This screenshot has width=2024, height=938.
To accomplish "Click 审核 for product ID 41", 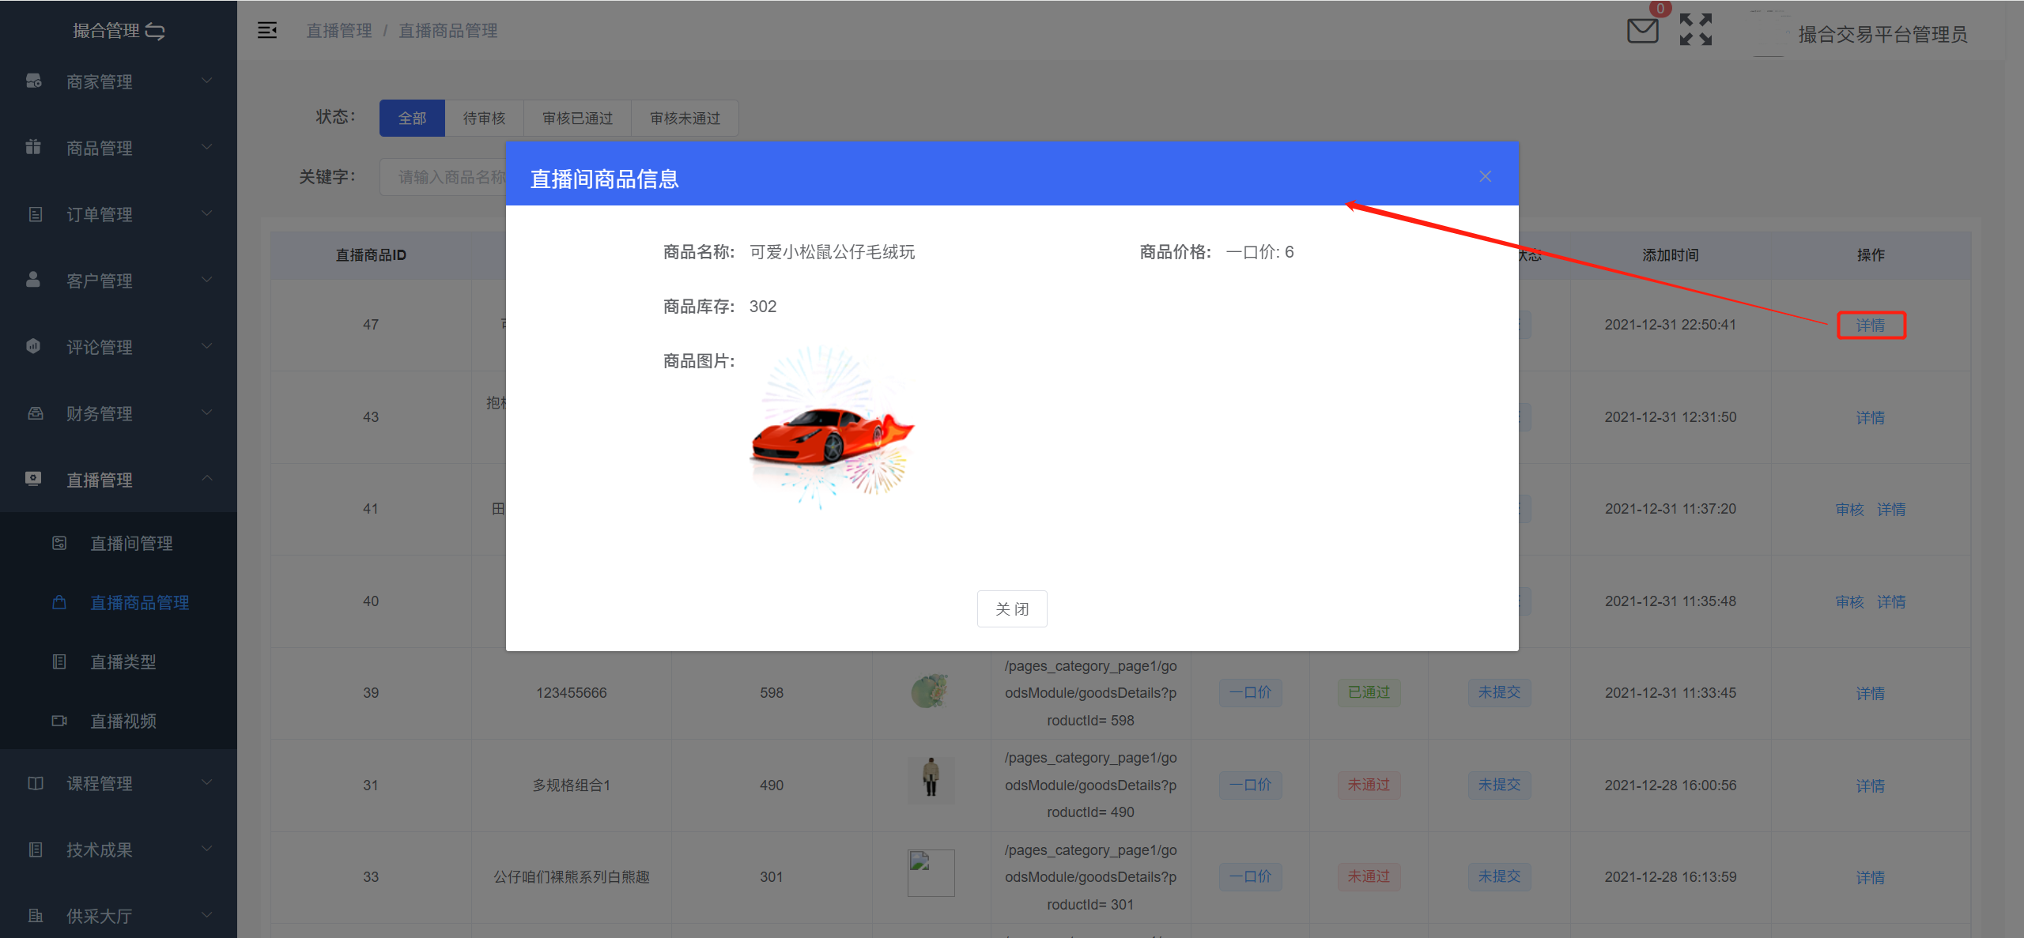I will [1849, 510].
